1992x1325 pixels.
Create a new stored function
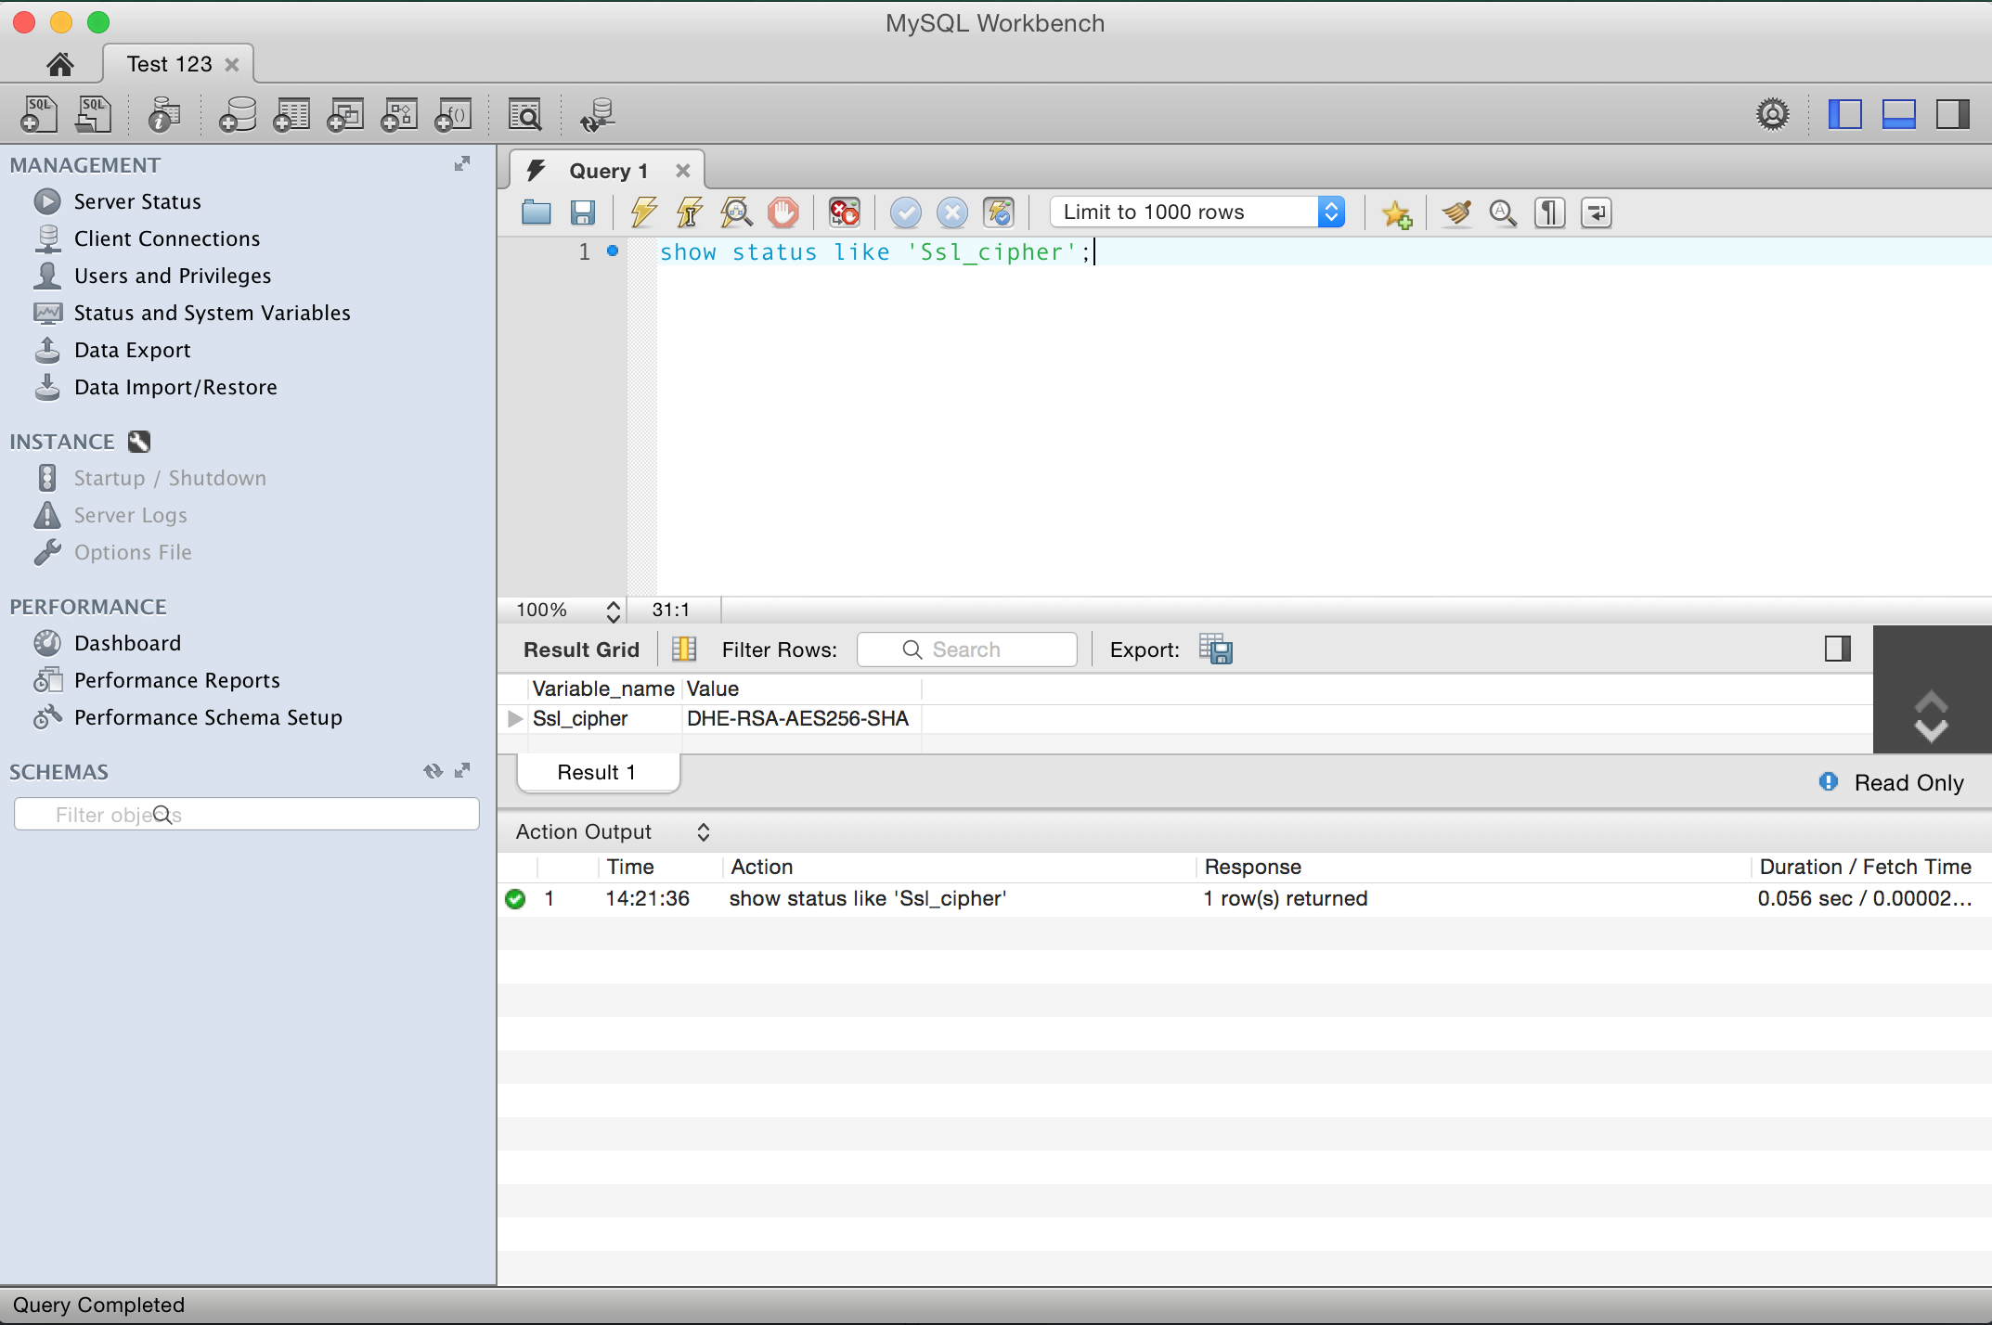[x=454, y=114]
